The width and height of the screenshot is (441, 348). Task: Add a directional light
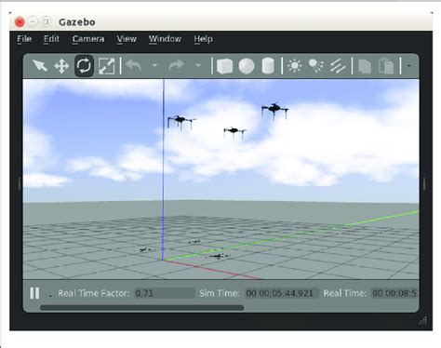[338, 66]
